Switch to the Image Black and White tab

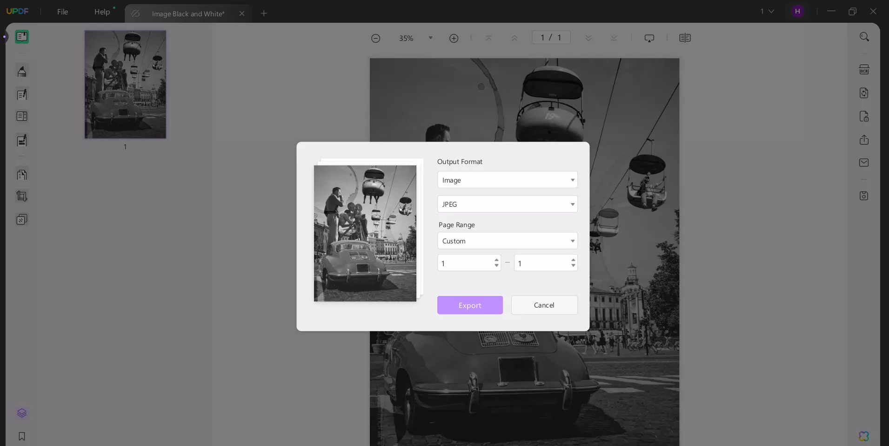pos(187,13)
